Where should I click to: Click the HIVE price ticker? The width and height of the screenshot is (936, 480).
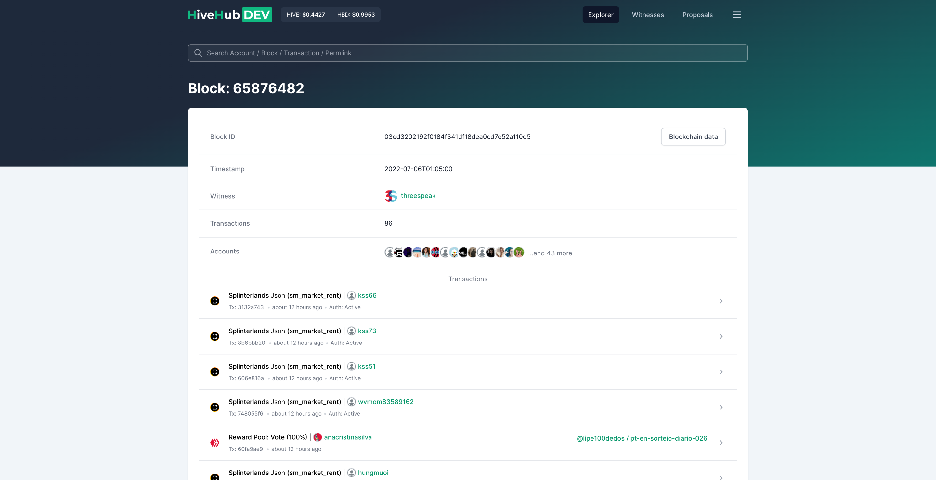pos(305,15)
